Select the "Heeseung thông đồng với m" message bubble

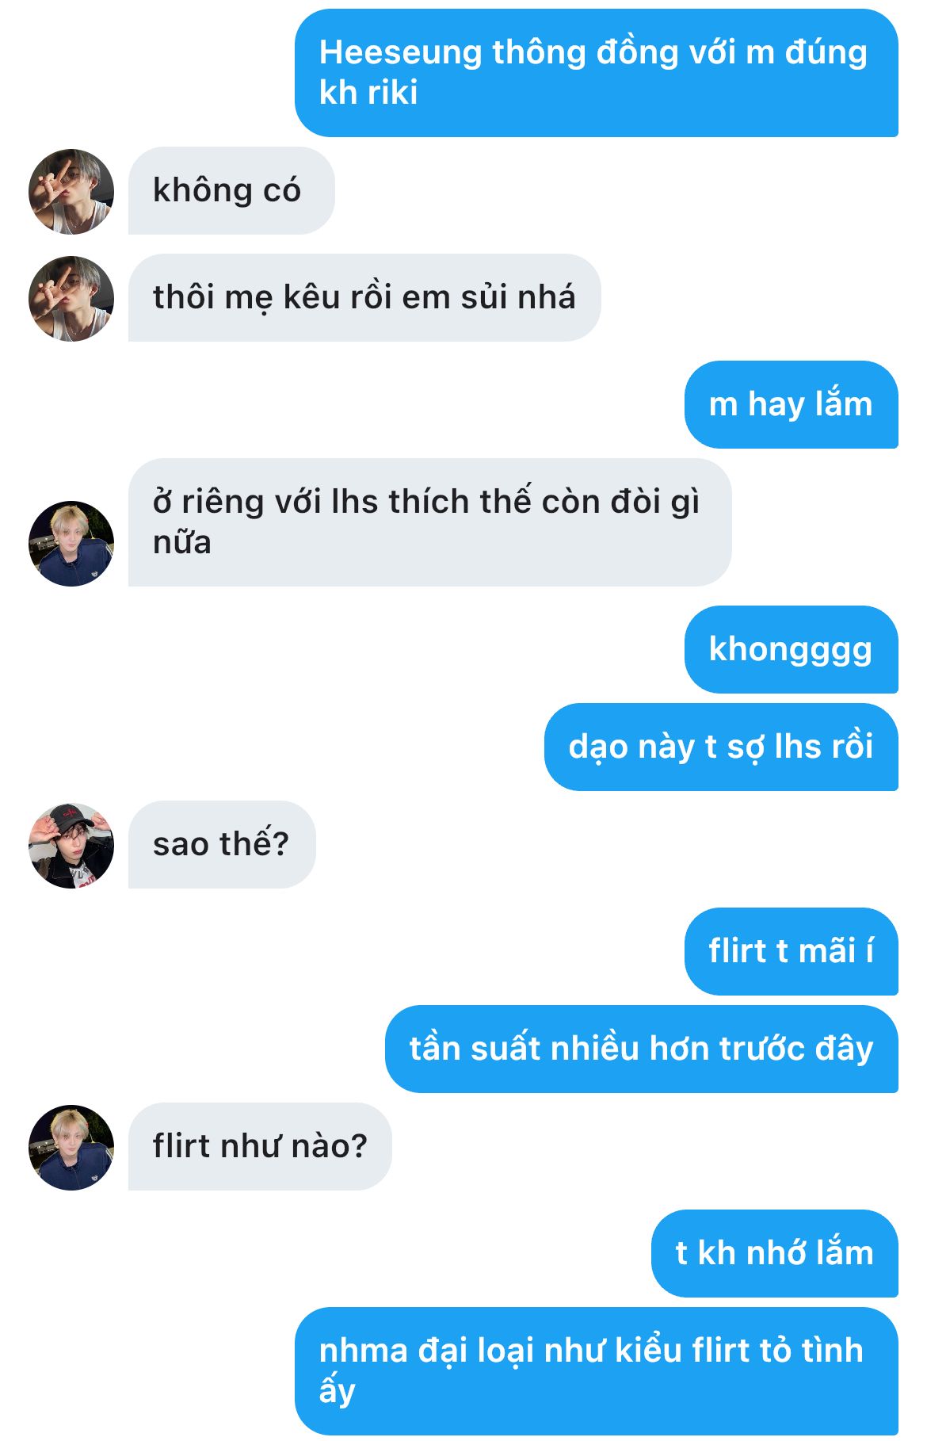pyautogui.click(x=596, y=73)
